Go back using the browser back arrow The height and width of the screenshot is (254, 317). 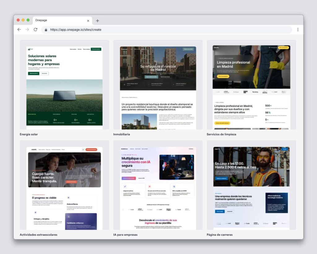coord(19,29)
